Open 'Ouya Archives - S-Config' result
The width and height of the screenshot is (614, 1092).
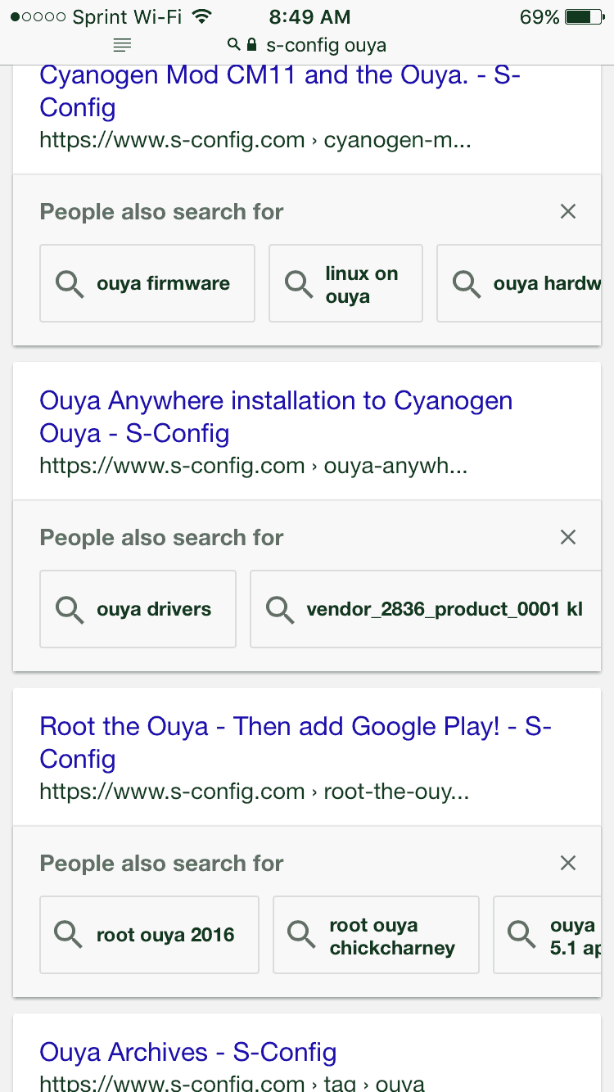(188, 1052)
